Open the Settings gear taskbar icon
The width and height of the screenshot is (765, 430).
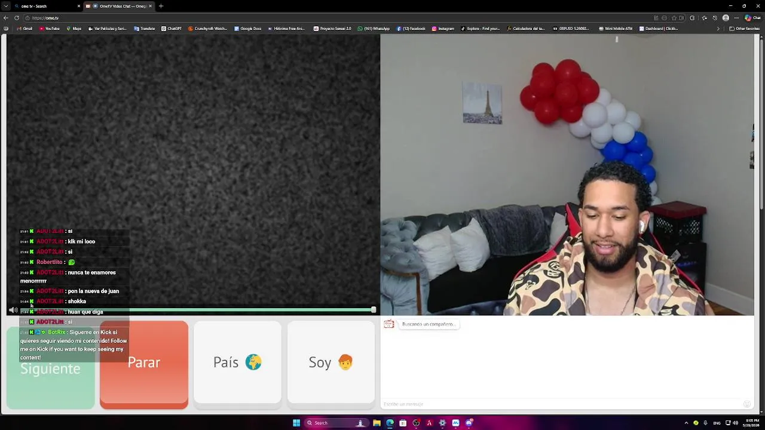pos(442,423)
